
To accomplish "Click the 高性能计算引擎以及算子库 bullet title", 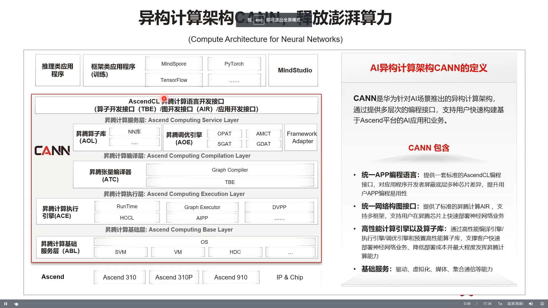I will pyautogui.click(x=404, y=229).
